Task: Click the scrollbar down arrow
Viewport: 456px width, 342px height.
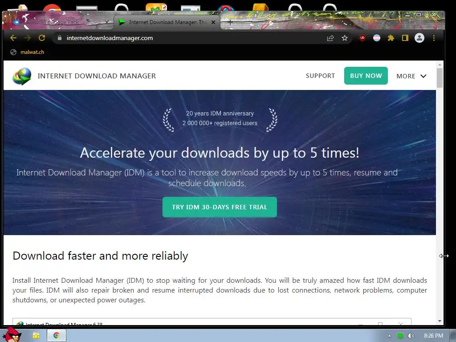Action: click(440, 321)
